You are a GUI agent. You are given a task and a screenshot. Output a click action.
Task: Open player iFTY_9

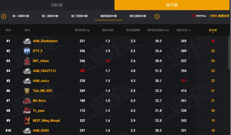pos(37,51)
